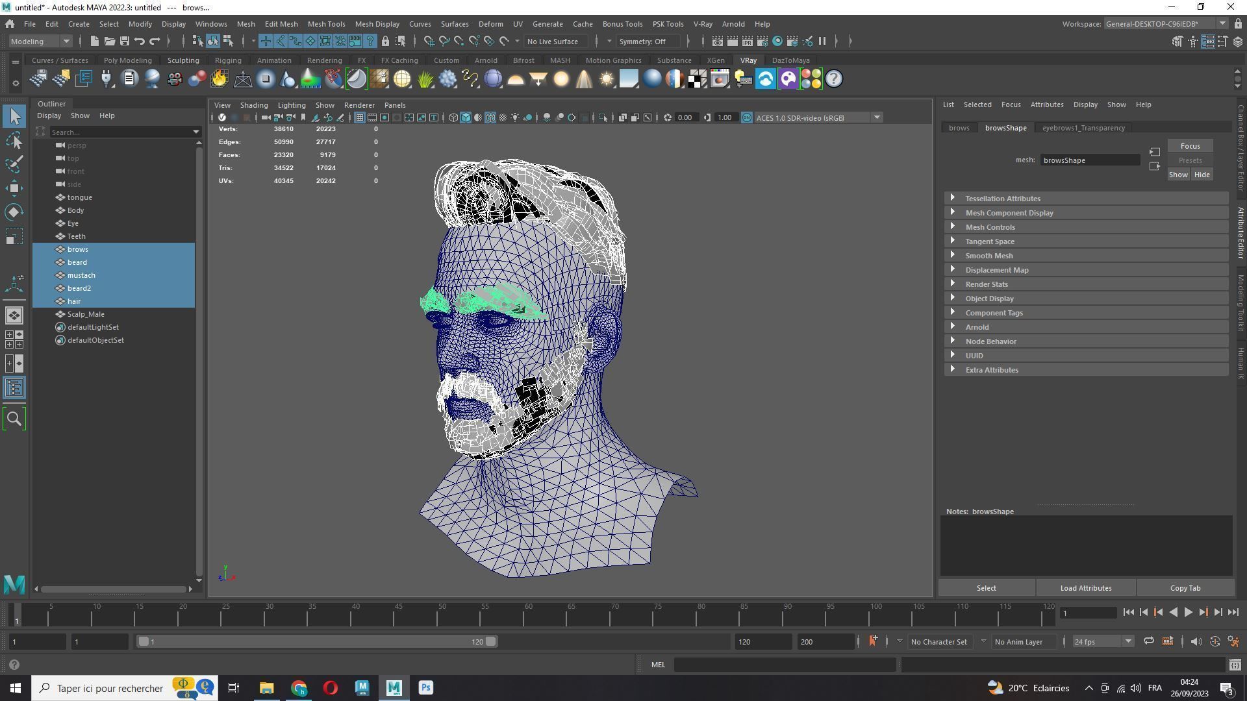Click the Maya home icon in menu bar
Image resolution: width=1247 pixels, height=701 pixels.
[10, 24]
